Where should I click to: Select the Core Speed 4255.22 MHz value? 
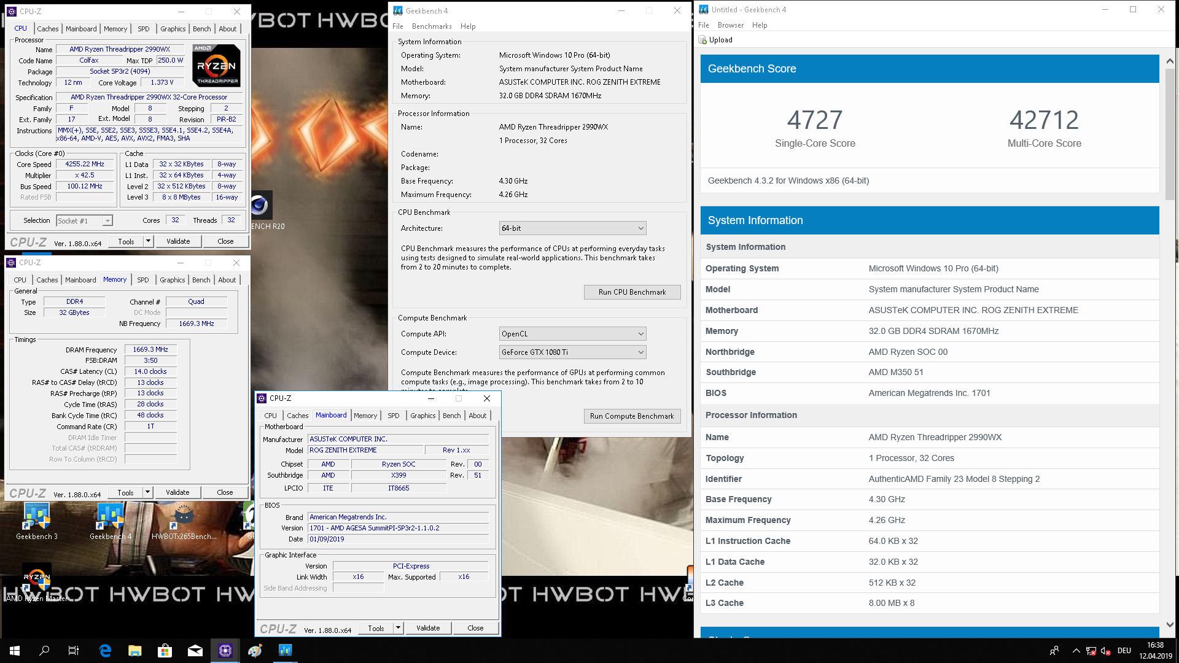[85, 164]
